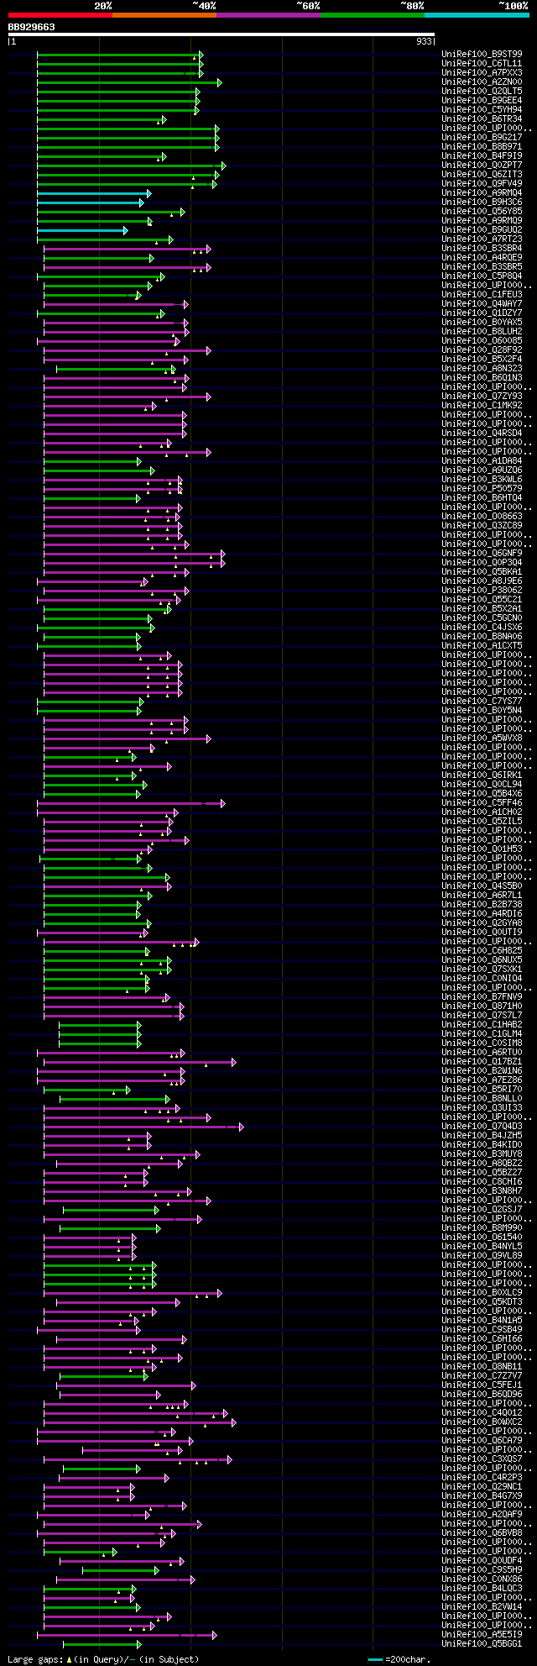Open hit UniRef100_A7PXX3
The height and width of the screenshot is (1666, 537).
tap(482, 73)
